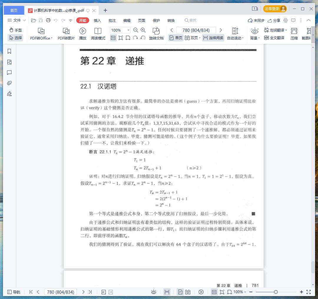Activate the Select tool (选择)

15,38
